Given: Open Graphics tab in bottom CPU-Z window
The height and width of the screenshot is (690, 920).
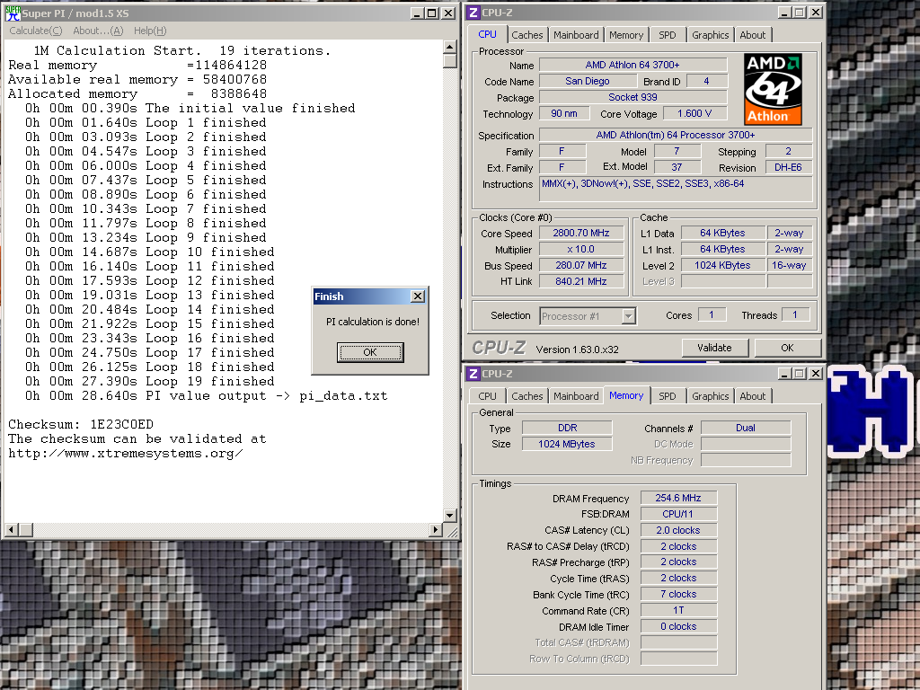Looking at the screenshot, I should 710,396.
